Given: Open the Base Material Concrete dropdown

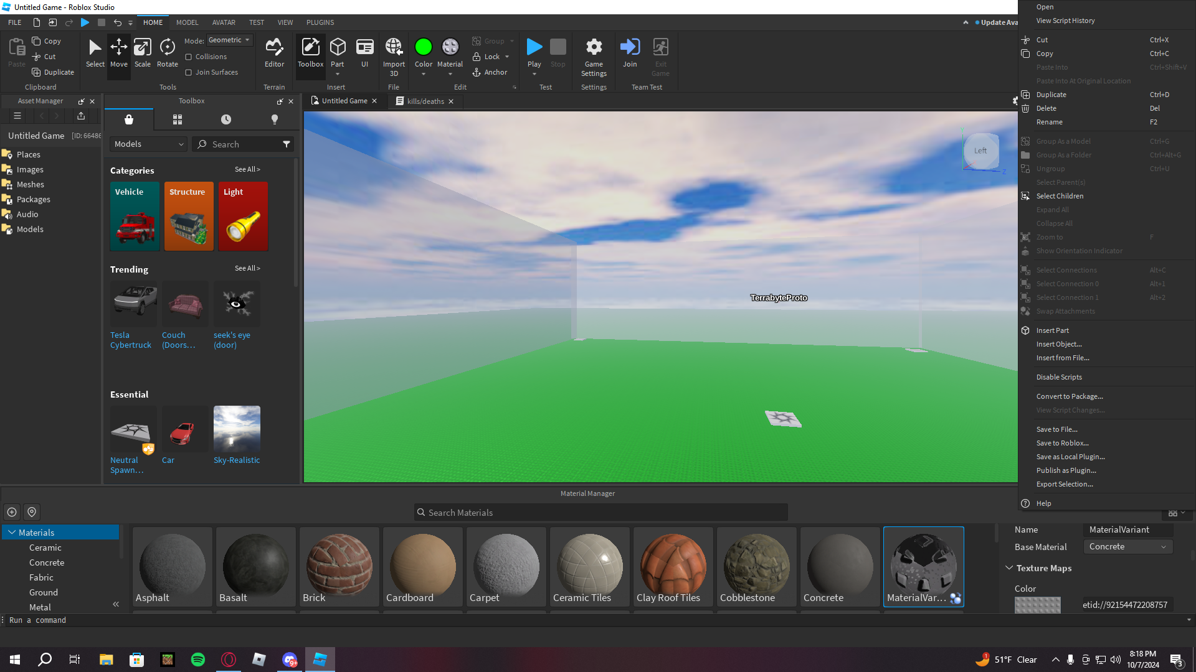Looking at the screenshot, I should pyautogui.click(x=1127, y=547).
